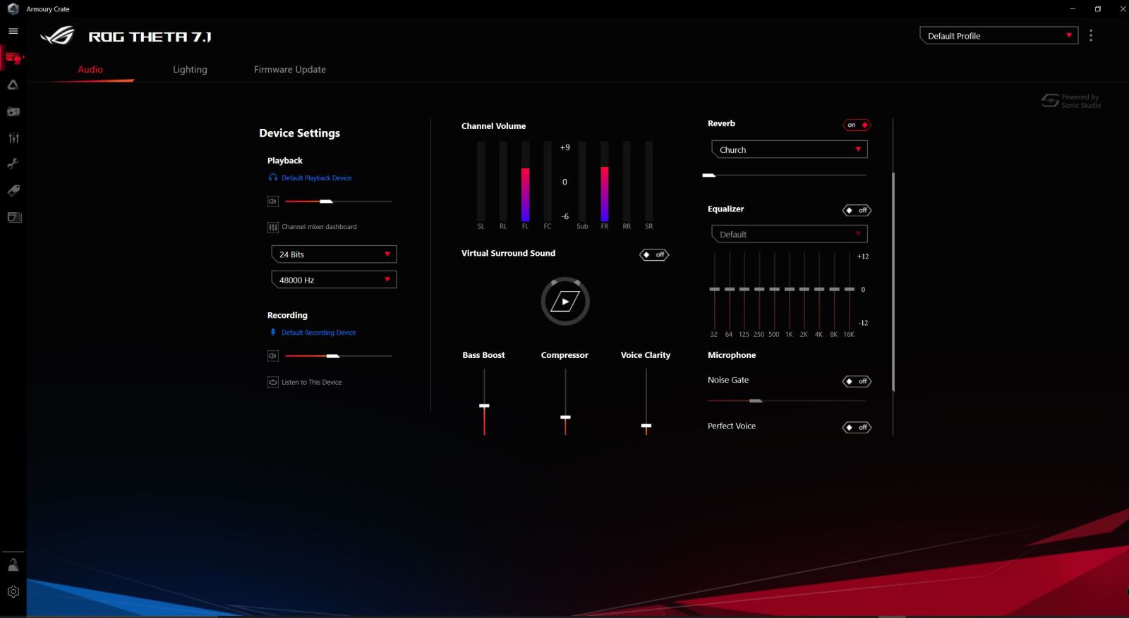Click the FC channel volume bar

pos(548,182)
